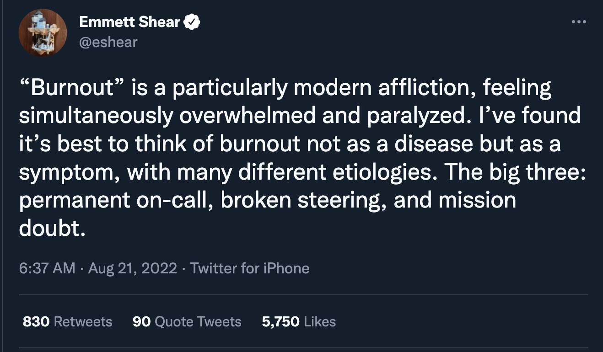View the 830 Retweets list
Image resolution: width=603 pixels, height=352 pixels.
pos(67,321)
